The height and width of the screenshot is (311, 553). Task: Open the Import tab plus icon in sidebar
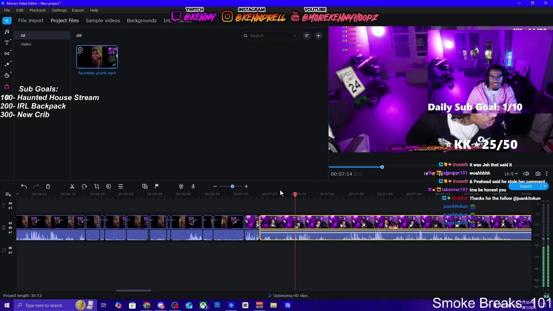pyautogui.click(x=7, y=20)
